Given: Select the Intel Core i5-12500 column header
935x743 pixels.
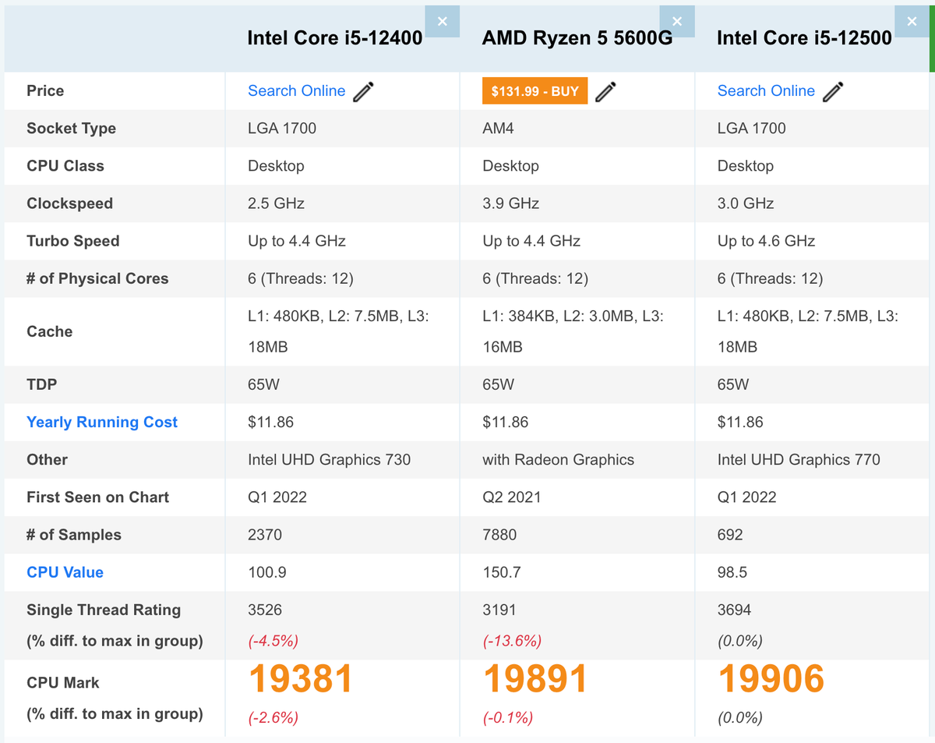Looking at the screenshot, I should tap(804, 37).
